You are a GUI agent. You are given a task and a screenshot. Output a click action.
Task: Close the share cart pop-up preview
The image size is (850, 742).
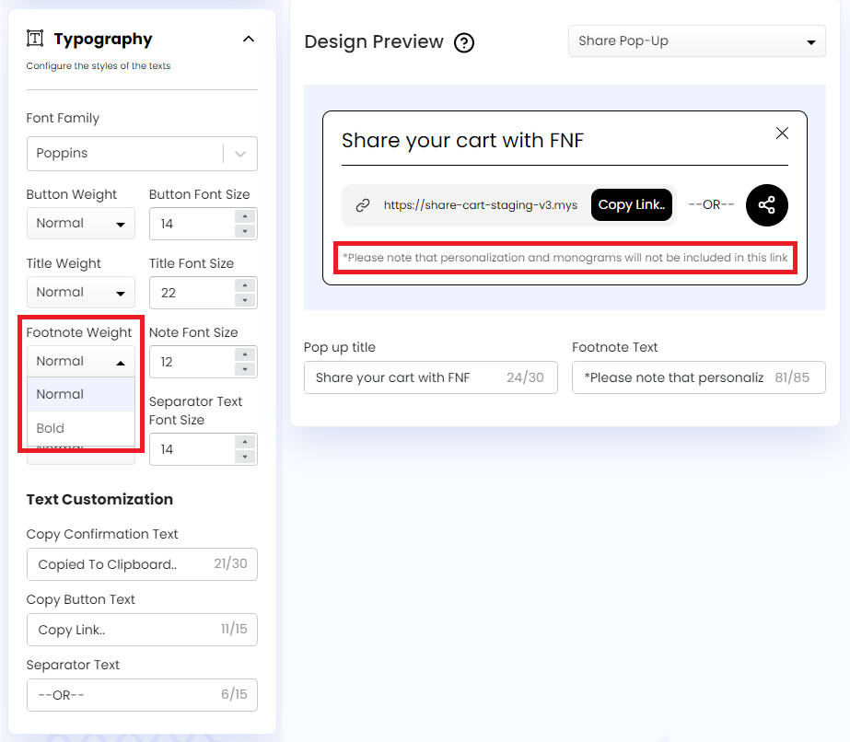[782, 133]
